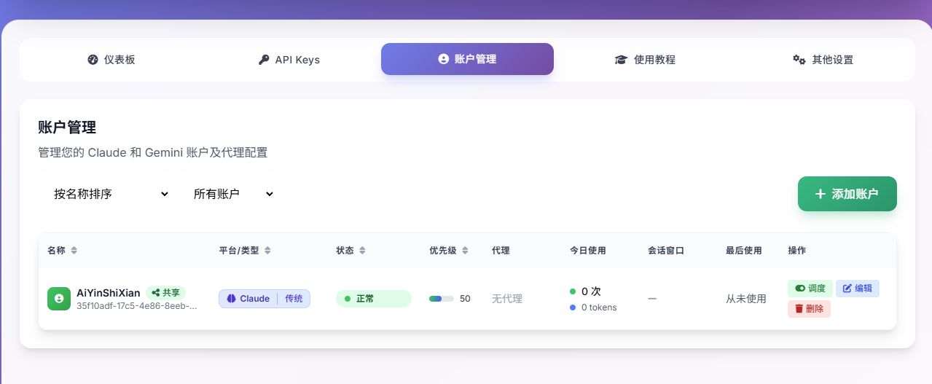This screenshot has height=384, width=932.
Task: Open the 其他设置 tab
Action: pos(823,60)
